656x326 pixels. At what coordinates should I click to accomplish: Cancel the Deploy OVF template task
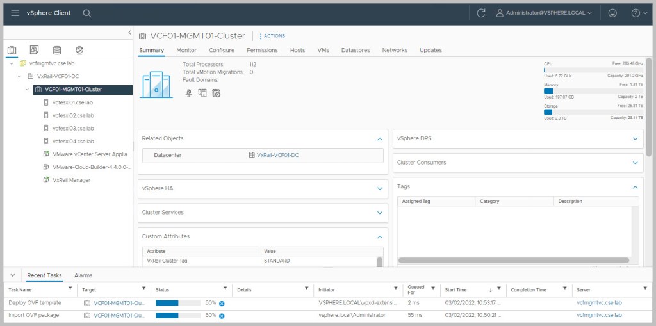[222, 303]
